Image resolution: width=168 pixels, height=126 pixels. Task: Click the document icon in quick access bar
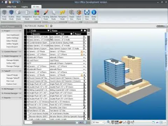click(x=6, y=2)
